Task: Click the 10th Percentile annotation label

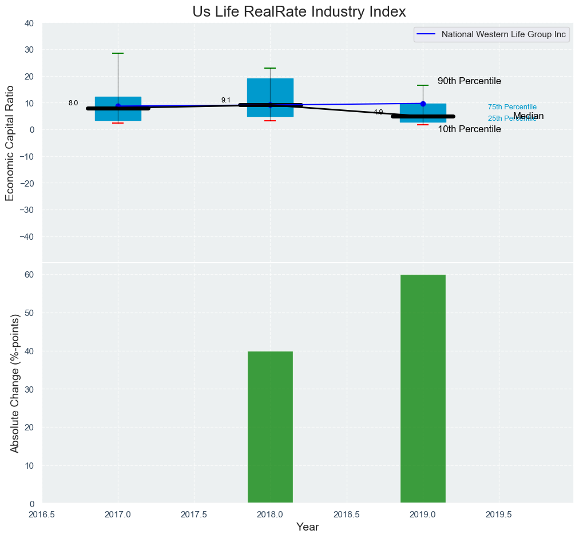Action: (469, 129)
